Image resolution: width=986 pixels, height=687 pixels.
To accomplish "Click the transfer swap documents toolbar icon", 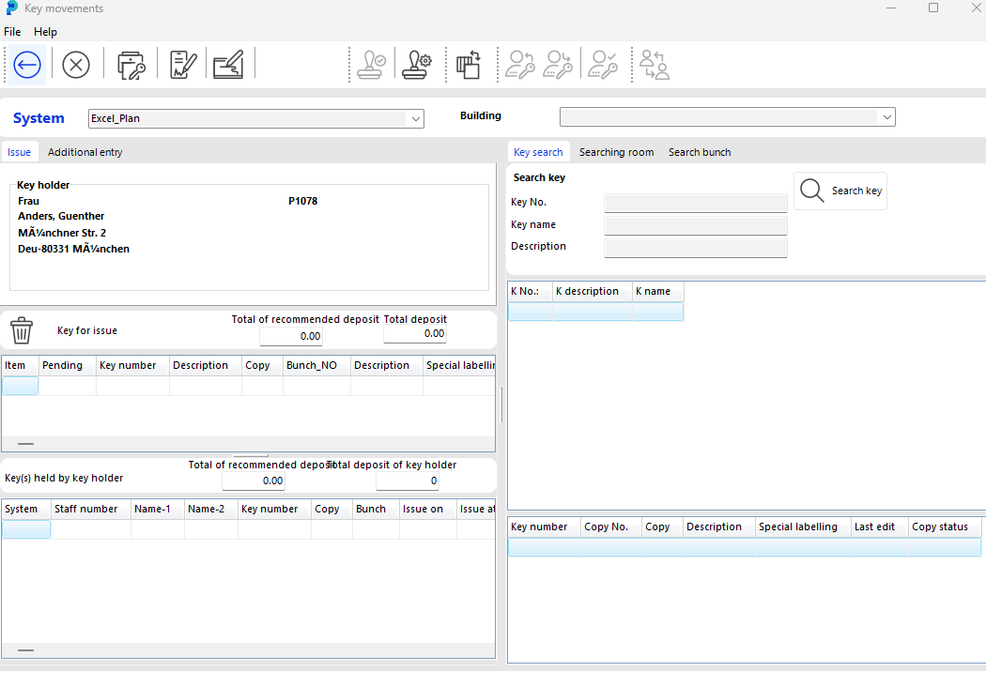I will pyautogui.click(x=469, y=65).
